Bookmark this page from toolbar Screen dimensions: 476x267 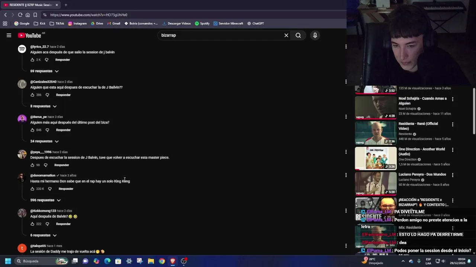pos(35,15)
